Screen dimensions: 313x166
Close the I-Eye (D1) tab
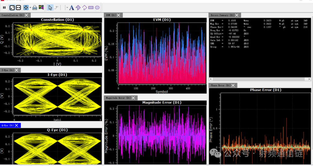point(17,70)
